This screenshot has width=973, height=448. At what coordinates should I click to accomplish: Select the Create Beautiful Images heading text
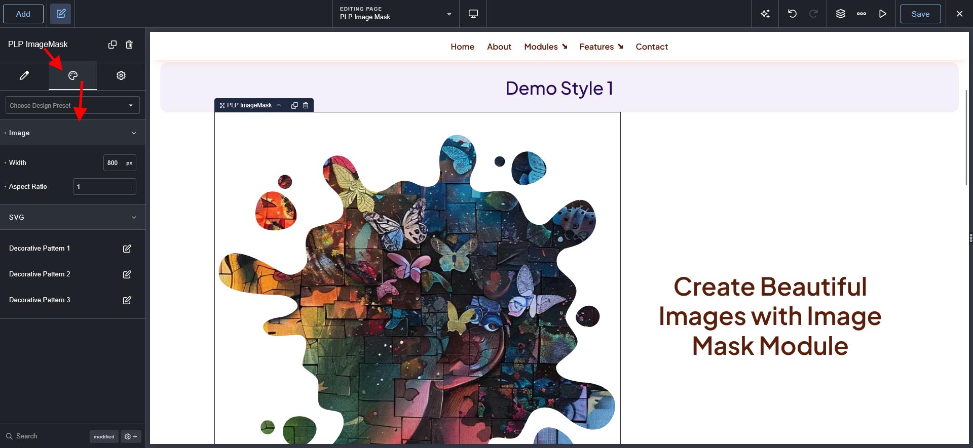click(770, 316)
